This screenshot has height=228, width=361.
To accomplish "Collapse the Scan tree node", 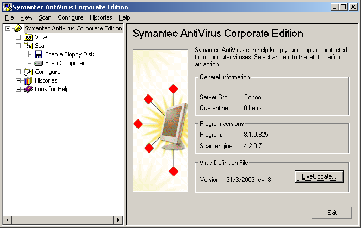I will click(18, 46).
